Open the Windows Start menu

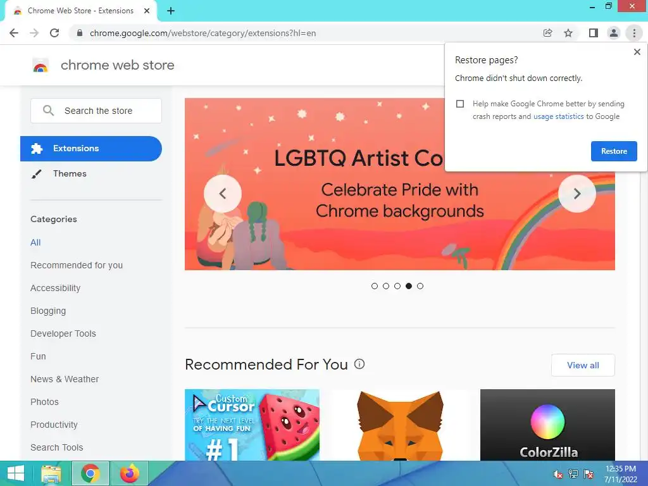click(16, 473)
